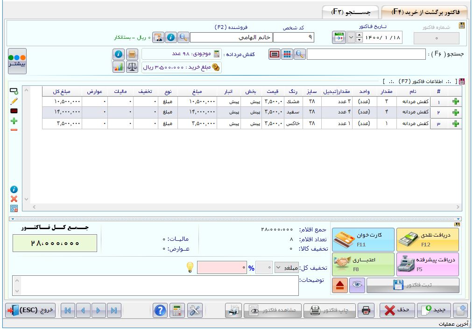The height and width of the screenshot is (329, 473).
Task: Switch product view to list mode
Action: 275,54
